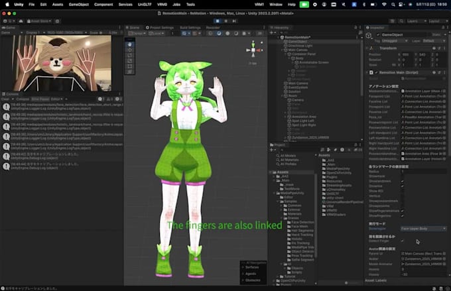This screenshot has height=291, width=451.
Task: Stop play mode with the Play button
Action: (218, 21)
